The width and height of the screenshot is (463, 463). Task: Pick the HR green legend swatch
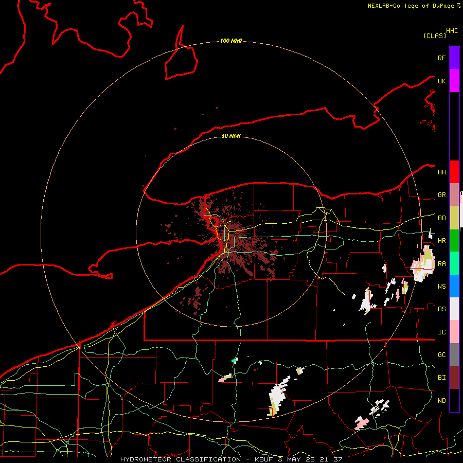[x=454, y=241]
